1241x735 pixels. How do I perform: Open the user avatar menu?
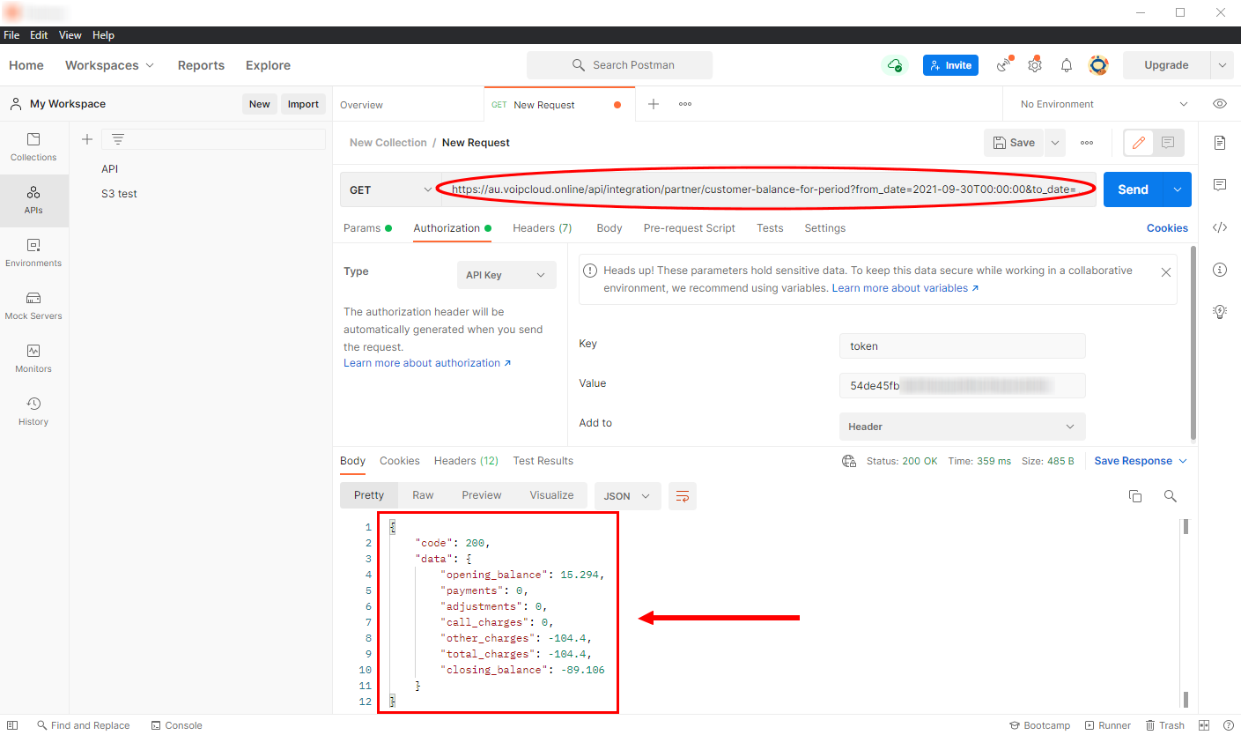coord(1098,65)
